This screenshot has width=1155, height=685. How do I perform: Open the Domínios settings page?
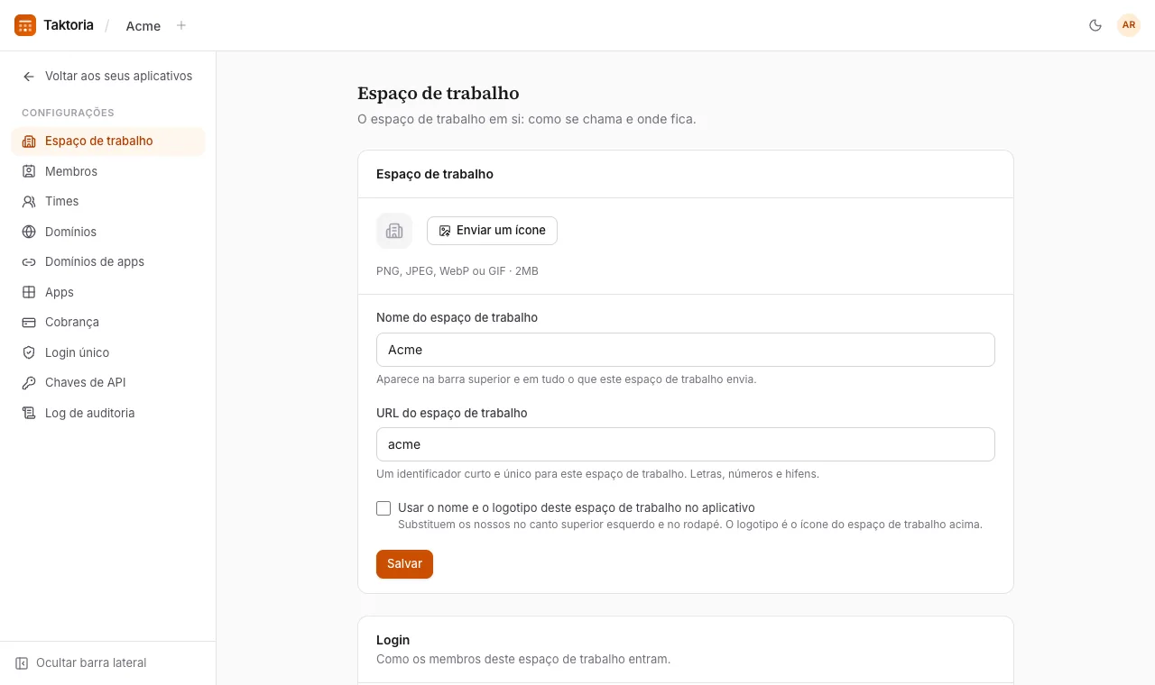tap(108, 232)
